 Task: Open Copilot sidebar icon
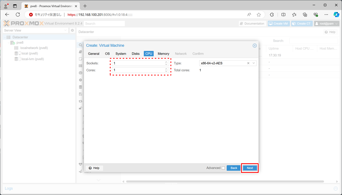pos(336,15)
